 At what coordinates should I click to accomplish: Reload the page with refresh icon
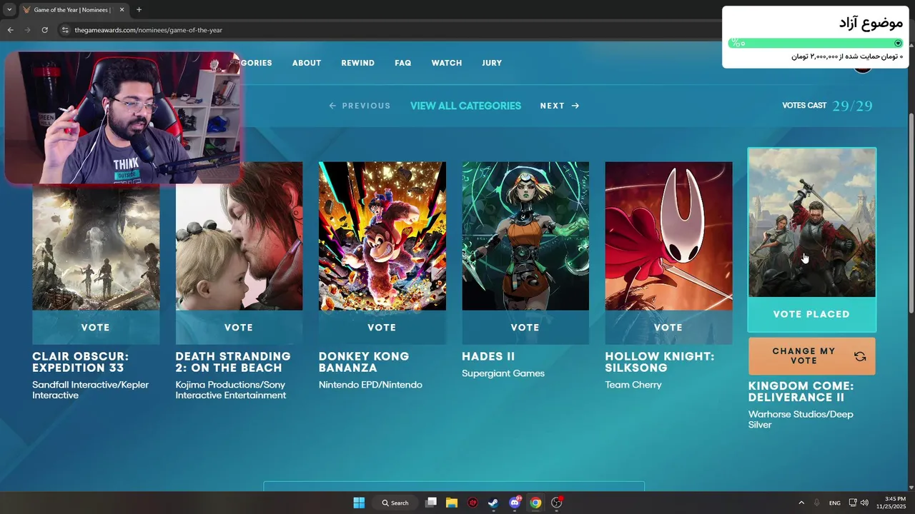tap(44, 30)
